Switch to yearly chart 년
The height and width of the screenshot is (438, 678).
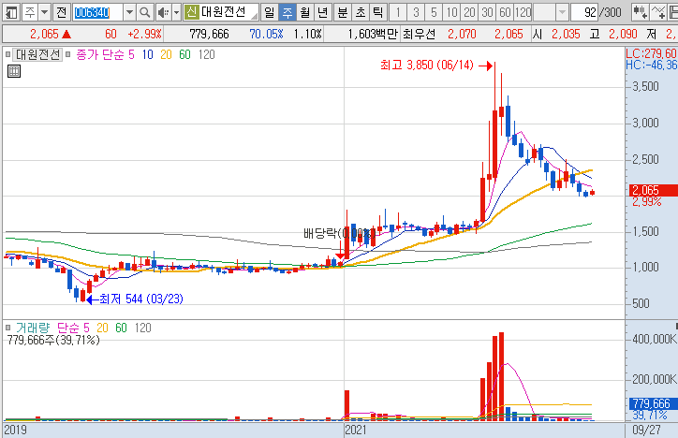click(x=322, y=12)
